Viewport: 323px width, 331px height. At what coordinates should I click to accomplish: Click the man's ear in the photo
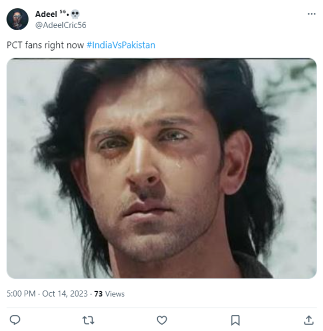237,160
